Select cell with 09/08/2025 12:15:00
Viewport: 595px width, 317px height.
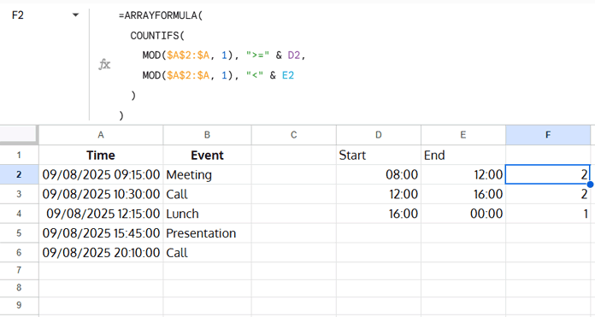(101, 214)
